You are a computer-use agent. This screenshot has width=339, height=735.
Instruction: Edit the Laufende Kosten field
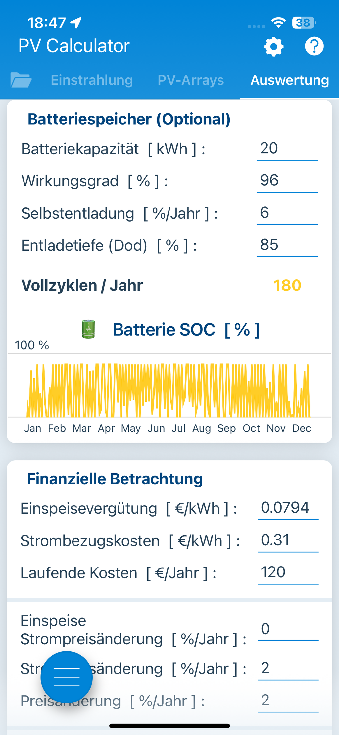pos(288,572)
